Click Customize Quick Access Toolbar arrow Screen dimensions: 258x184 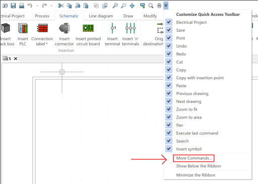(x=166, y=6)
